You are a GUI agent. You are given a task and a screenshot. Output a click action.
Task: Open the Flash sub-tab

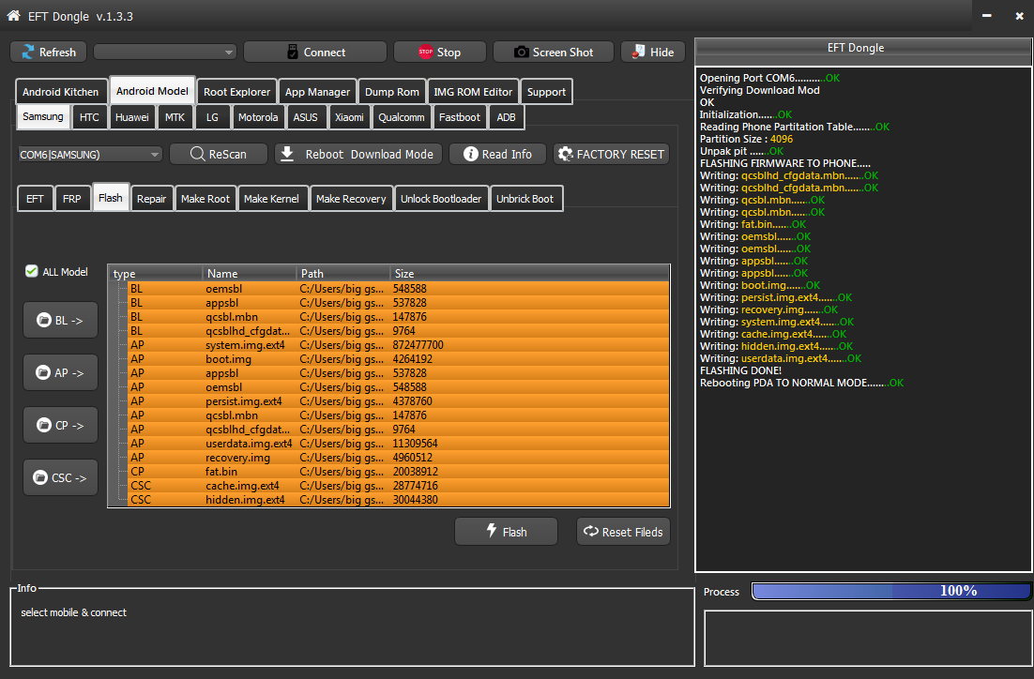[x=110, y=198]
